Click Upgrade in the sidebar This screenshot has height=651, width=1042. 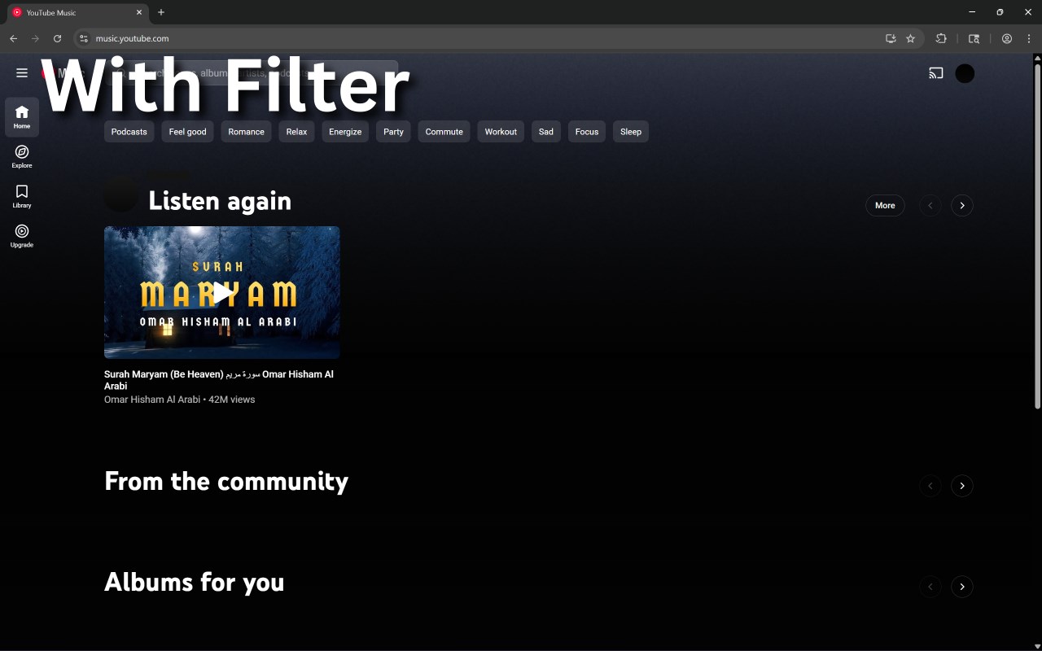(22, 237)
